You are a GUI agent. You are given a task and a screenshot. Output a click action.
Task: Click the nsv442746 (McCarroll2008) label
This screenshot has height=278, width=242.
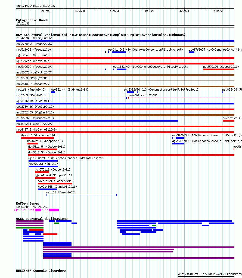[x=37, y=129]
